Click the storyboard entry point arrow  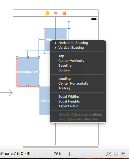point(6,93)
